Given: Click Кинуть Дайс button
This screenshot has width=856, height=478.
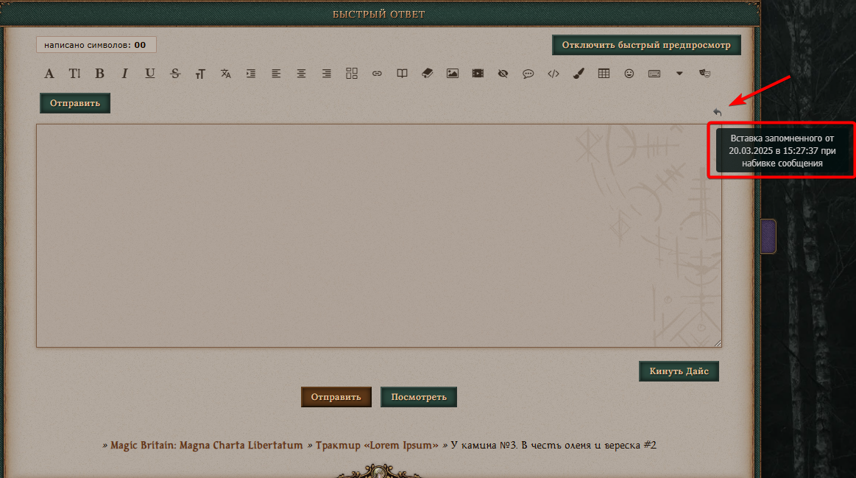Looking at the screenshot, I should point(679,371).
